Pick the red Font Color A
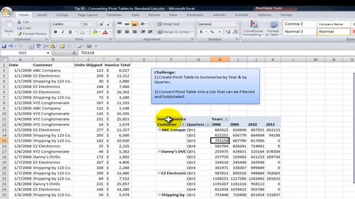355x199 pixels. point(105,32)
